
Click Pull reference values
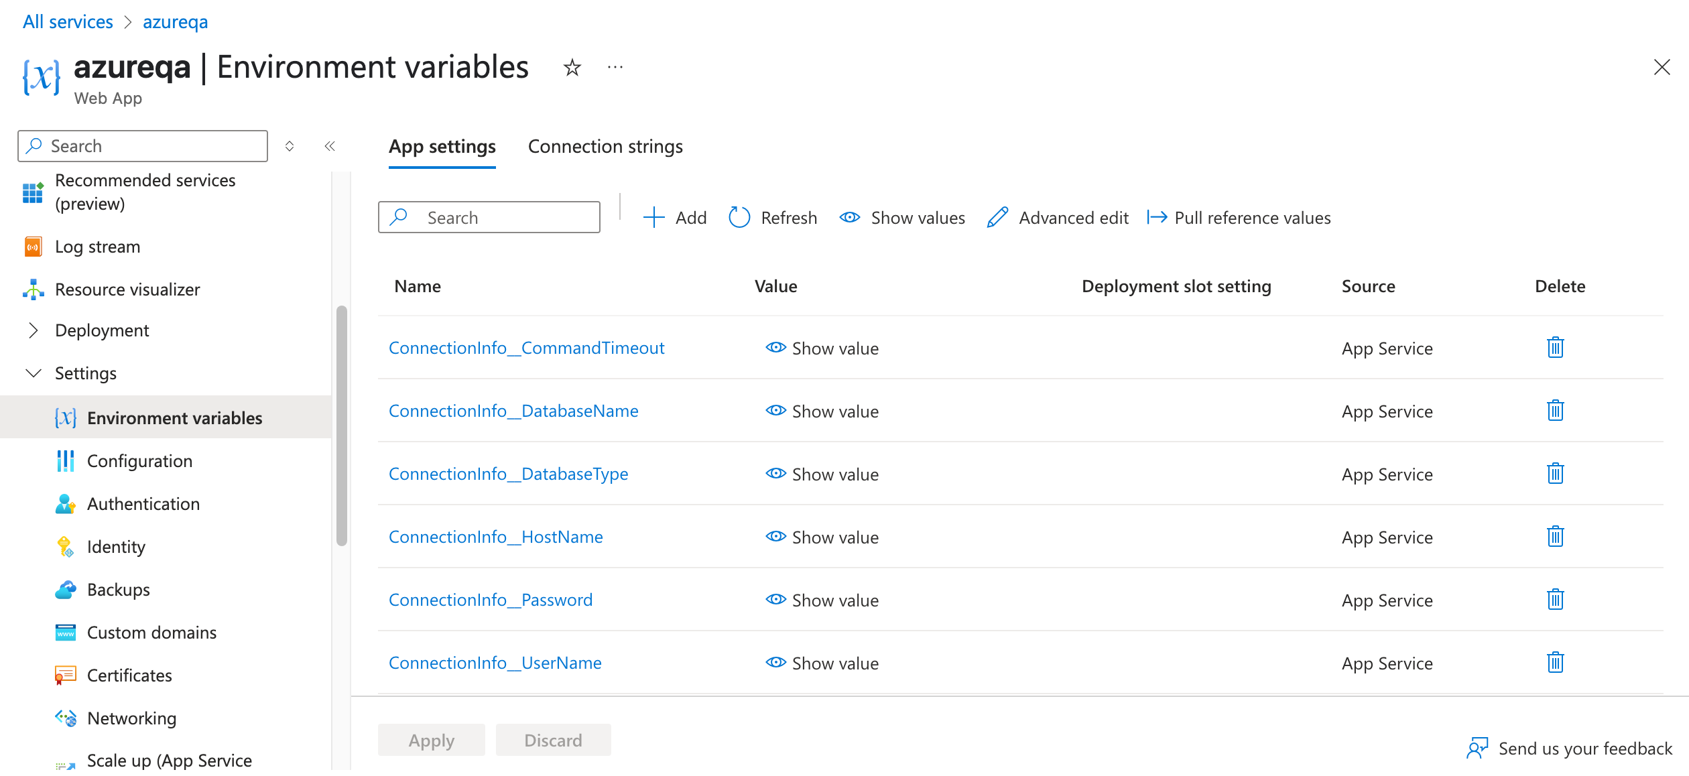(1239, 218)
